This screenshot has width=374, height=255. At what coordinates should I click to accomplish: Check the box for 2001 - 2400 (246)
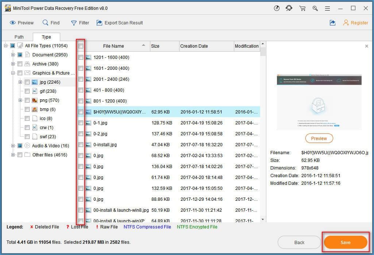pos(81,79)
